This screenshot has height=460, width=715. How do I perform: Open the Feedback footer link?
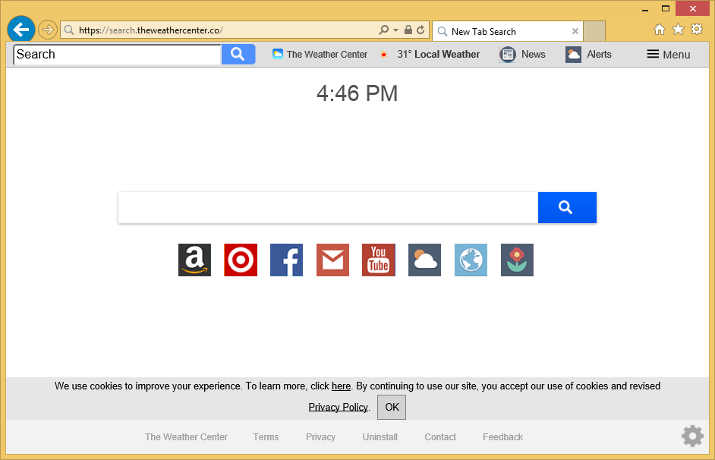tap(502, 436)
